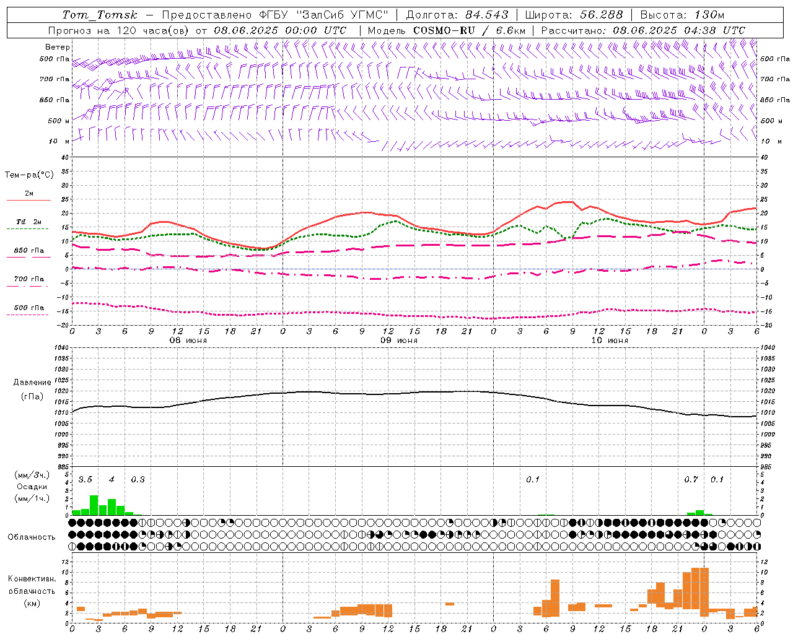Viewport: 793px width, 634px height.
Task: Click the "Тем-ра(°C)" temperature panel label
Action: 29,175
